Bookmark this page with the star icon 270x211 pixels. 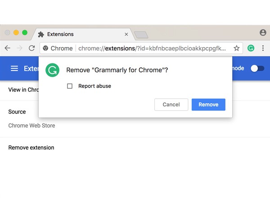coord(236,48)
